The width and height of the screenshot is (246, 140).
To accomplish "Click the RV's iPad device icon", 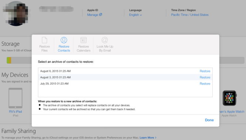I will tap(16, 98).
